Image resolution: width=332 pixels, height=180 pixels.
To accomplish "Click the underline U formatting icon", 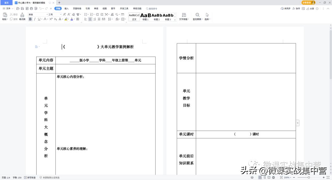I will 39,19.
